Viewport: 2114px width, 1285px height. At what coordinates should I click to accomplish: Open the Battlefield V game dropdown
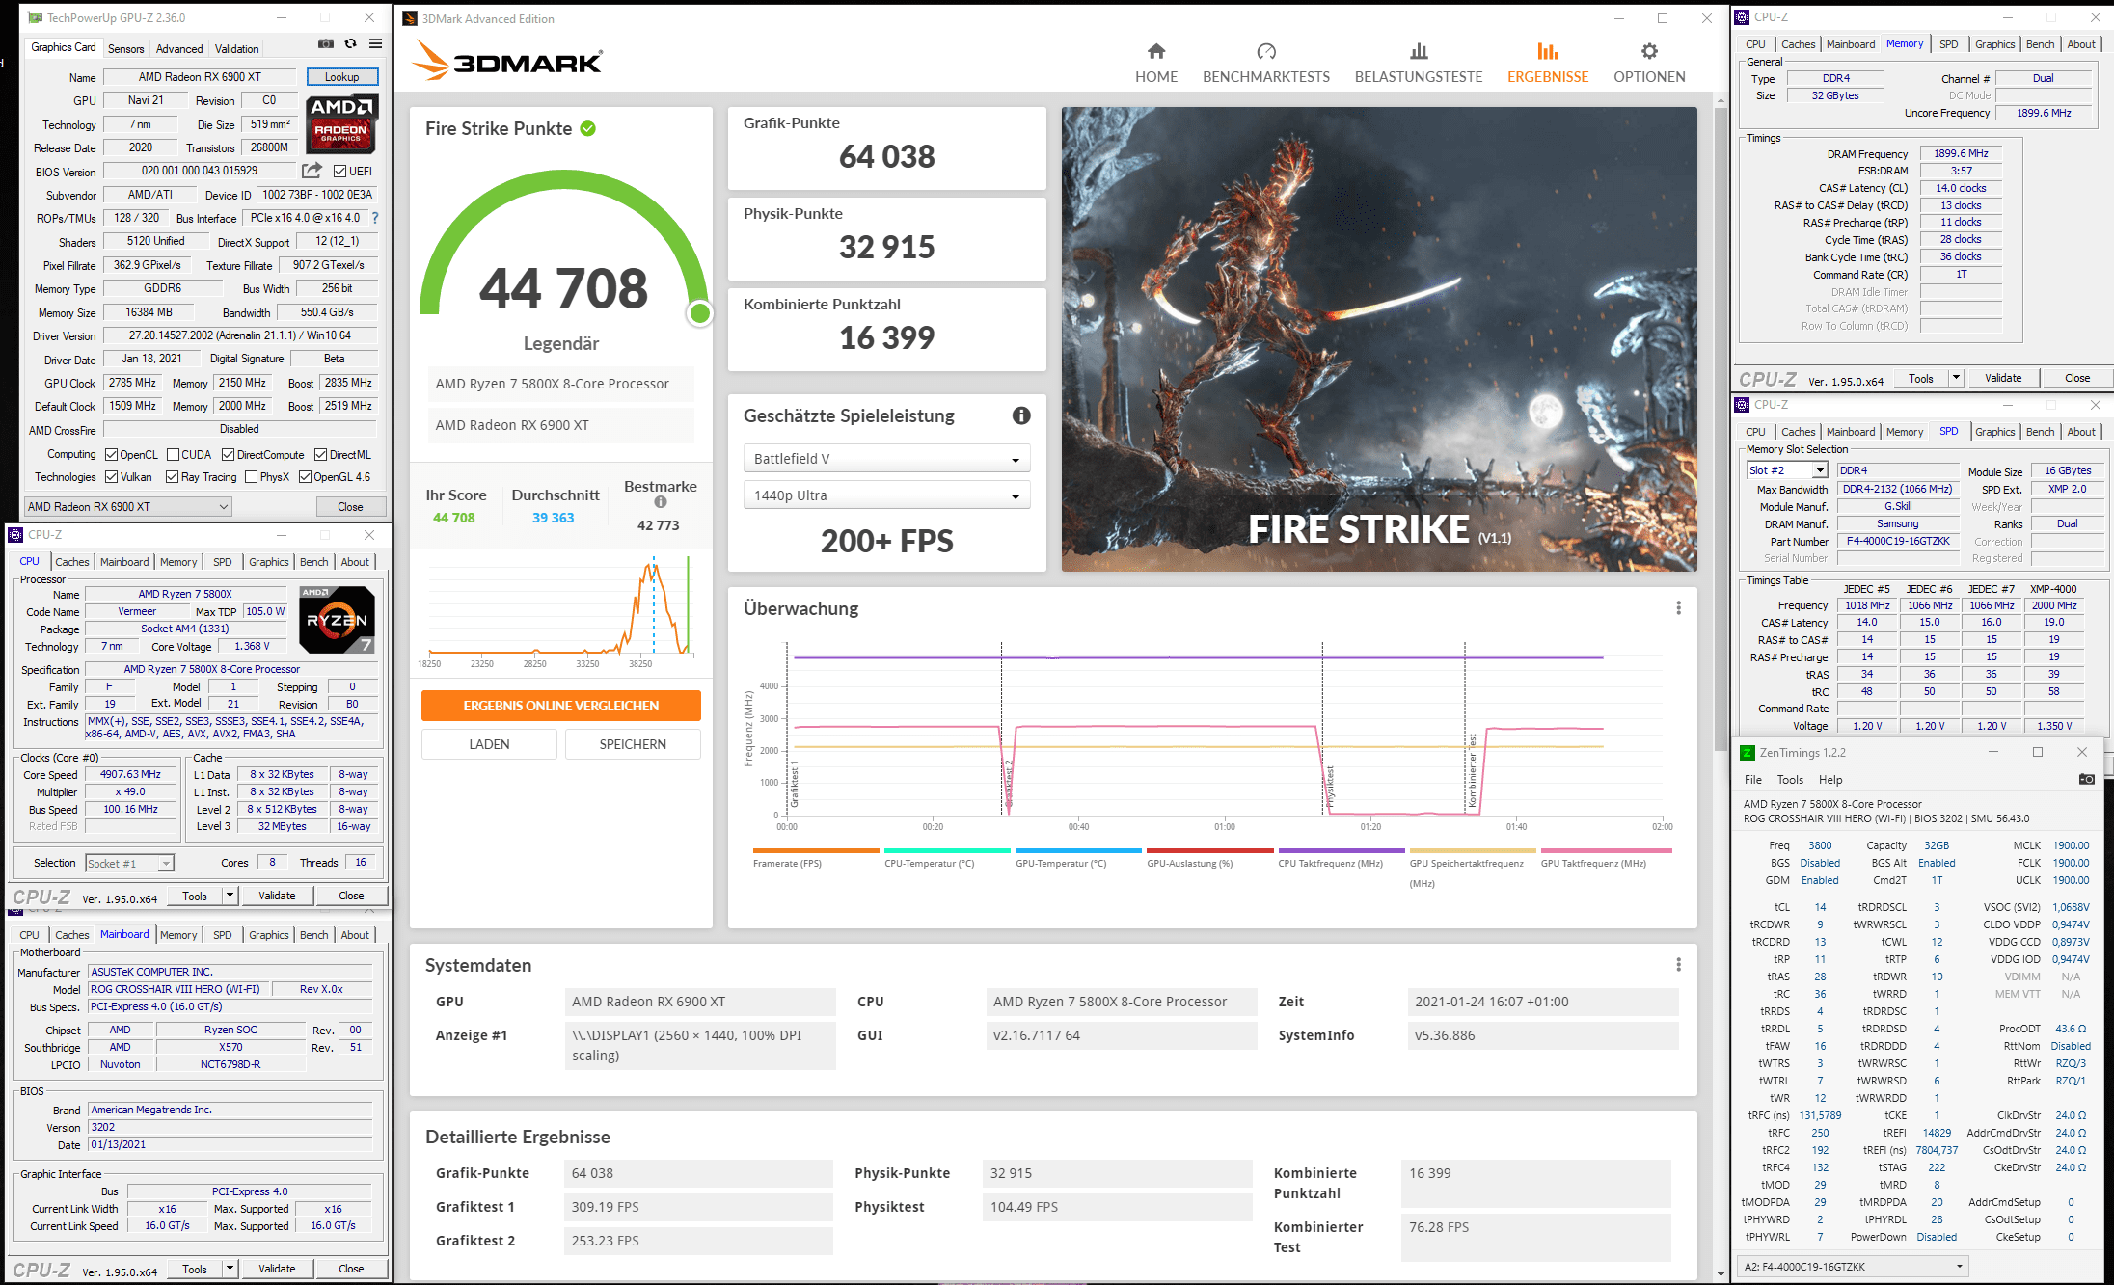(x=886, y=459)
